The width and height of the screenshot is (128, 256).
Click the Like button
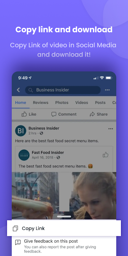(x=29, y=114)
